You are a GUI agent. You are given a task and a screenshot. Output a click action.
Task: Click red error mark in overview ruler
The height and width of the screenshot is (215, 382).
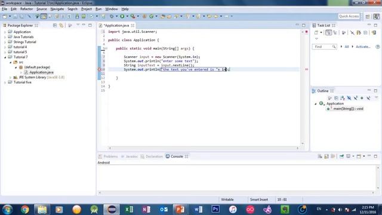306,69
